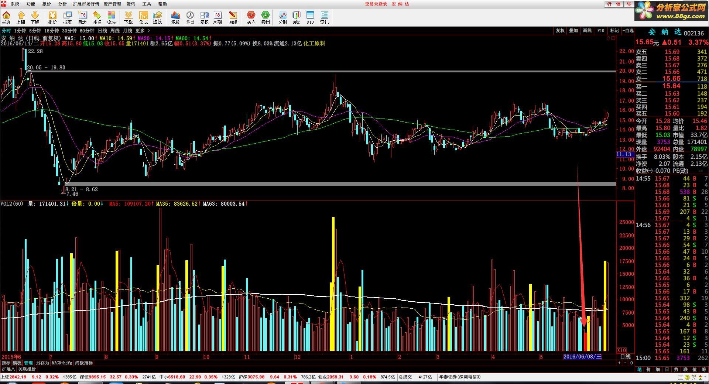Go to the 主页 home icon
This screenshot has height=384, width=709.
(6, 17)
